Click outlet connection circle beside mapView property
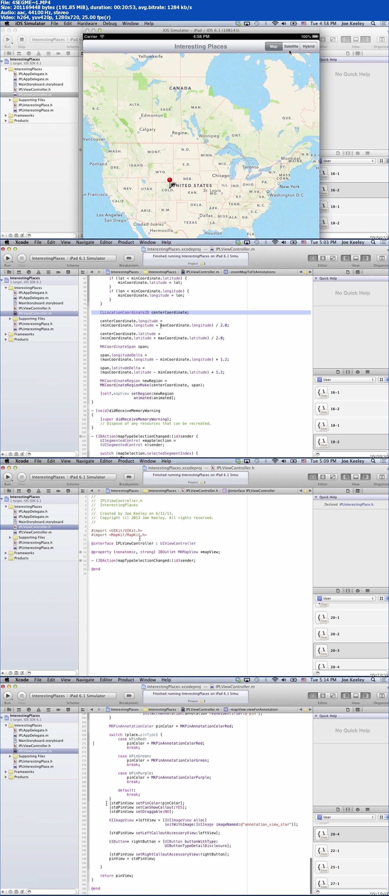 tap(81, 552)
